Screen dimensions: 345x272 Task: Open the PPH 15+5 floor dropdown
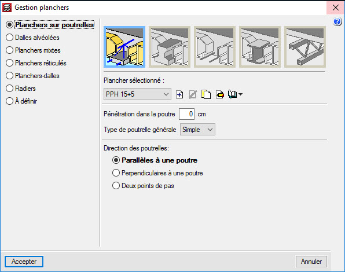137,94
